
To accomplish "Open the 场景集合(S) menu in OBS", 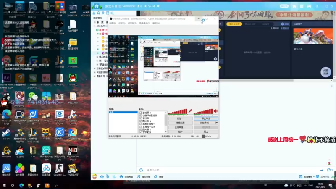I will coord(144,23).
